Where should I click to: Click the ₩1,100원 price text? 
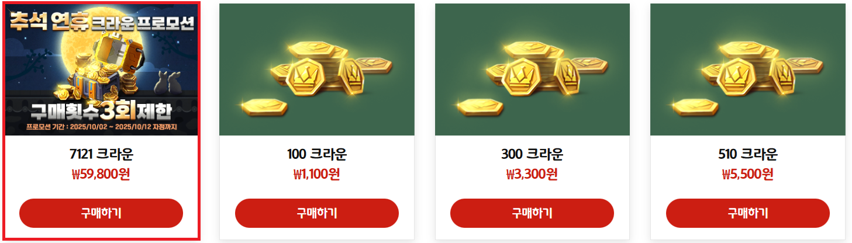[317, 174]
